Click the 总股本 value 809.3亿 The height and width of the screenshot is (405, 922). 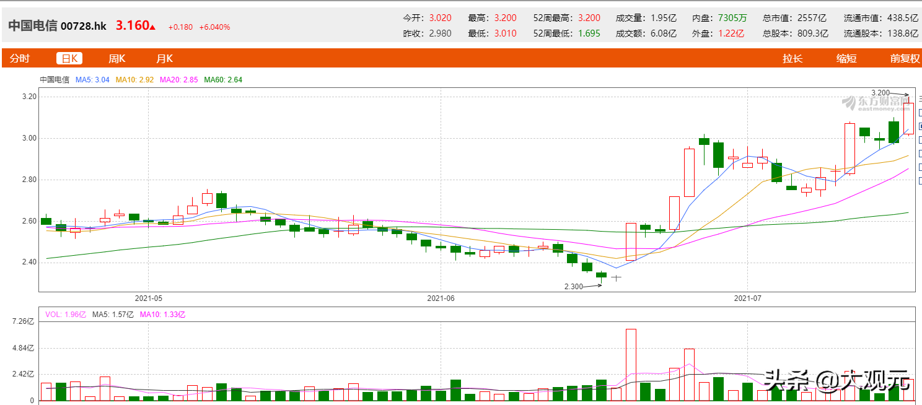pos(813,33)
